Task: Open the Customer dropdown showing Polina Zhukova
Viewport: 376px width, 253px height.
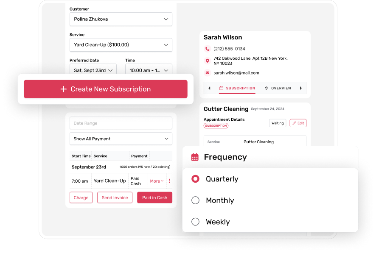Action: 121,19
